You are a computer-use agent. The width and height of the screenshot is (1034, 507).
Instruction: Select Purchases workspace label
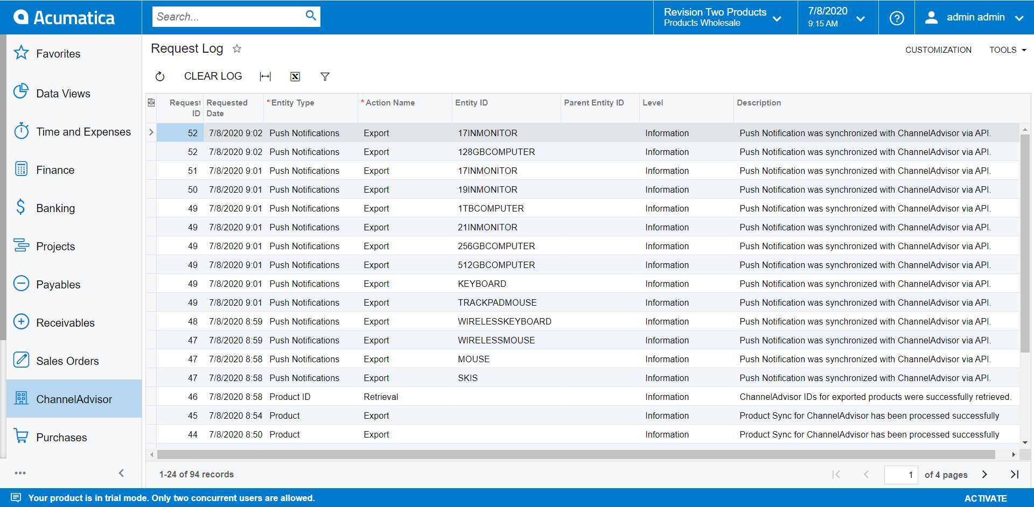click(61, 438)
